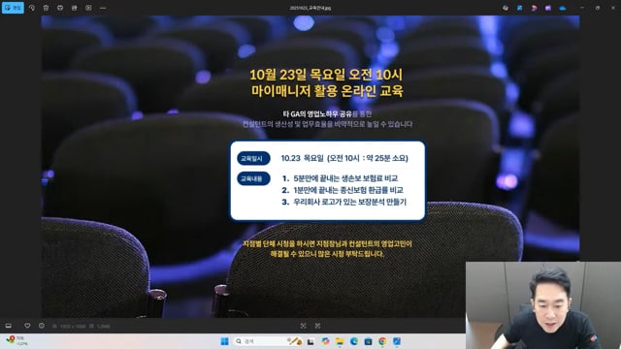Open the Clipchamp icon in the toolbar
Screen dimensions: 621x349
click(x=534, y=8)
